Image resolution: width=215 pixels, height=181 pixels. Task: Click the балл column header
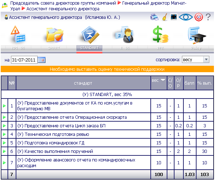(x=190, y=83)
